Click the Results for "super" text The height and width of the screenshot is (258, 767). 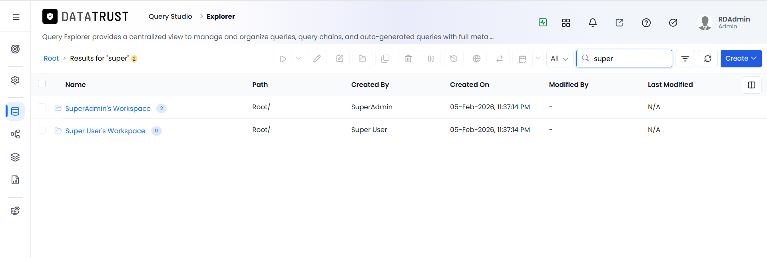[100, 58]
